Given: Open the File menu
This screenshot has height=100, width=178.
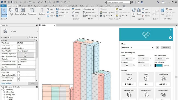Looking at the screenshot, I should [x=4, y=6].
